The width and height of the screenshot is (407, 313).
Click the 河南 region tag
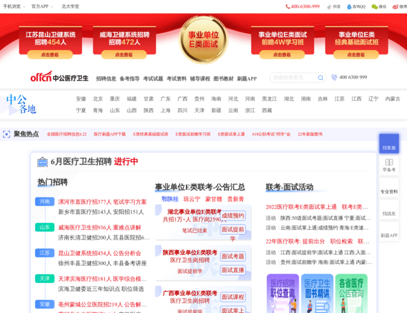(44, 202)
